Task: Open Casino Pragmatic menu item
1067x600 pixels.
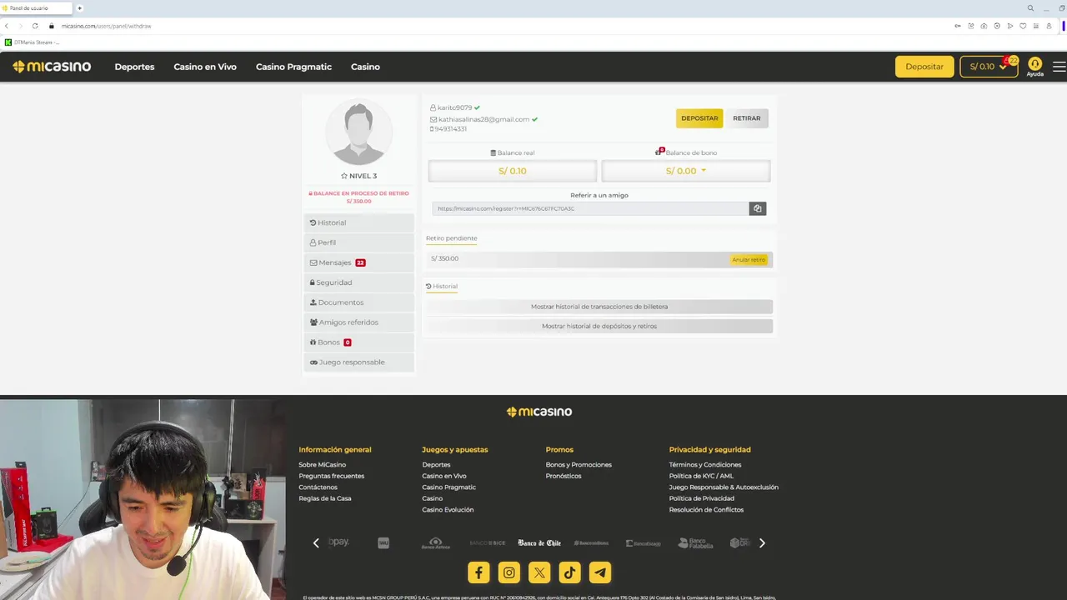Action: (293, 67)
